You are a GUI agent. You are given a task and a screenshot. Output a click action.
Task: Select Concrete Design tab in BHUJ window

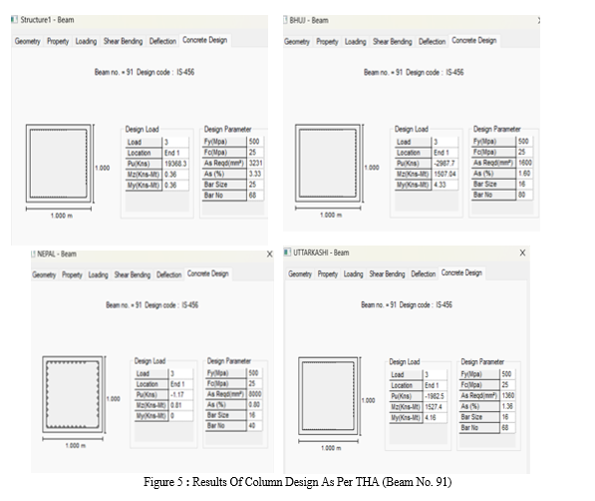[474, 40]
